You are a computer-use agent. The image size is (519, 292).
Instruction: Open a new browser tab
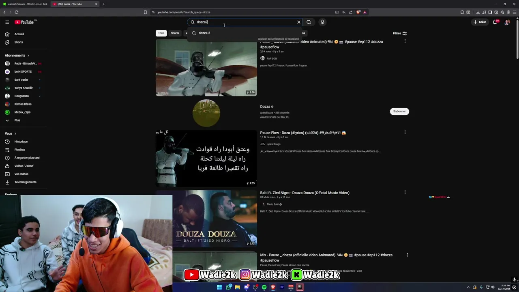[103, 4]
